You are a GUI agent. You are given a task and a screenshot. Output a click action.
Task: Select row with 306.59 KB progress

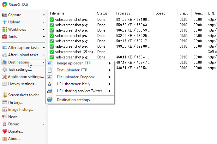133,30
